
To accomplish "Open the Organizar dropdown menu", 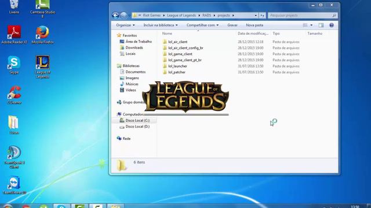I will 125,25.
